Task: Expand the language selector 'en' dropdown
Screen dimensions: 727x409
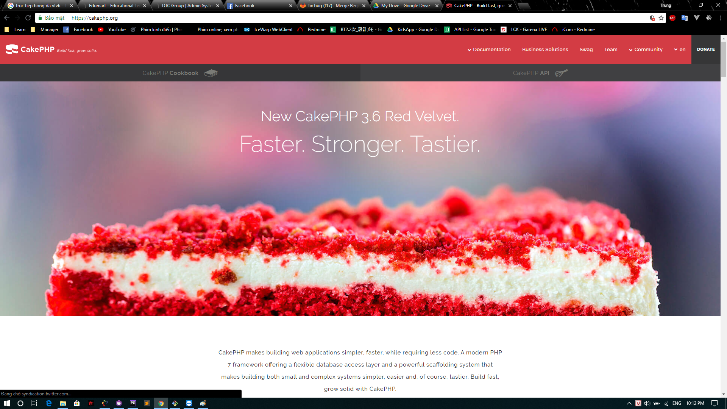Action: click(x=680, y=50)
